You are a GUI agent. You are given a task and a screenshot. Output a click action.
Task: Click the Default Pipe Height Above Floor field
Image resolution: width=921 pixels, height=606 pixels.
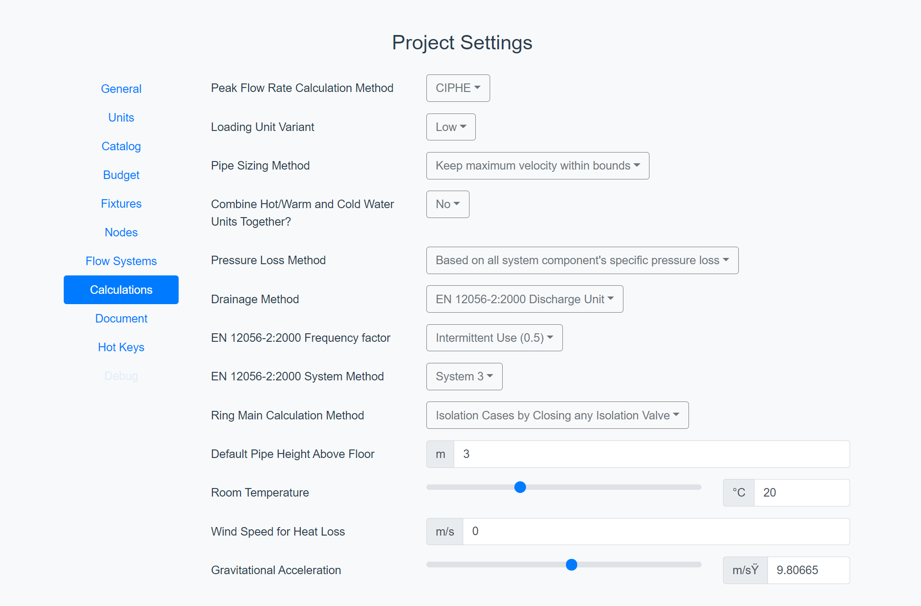tap(651, 454)
